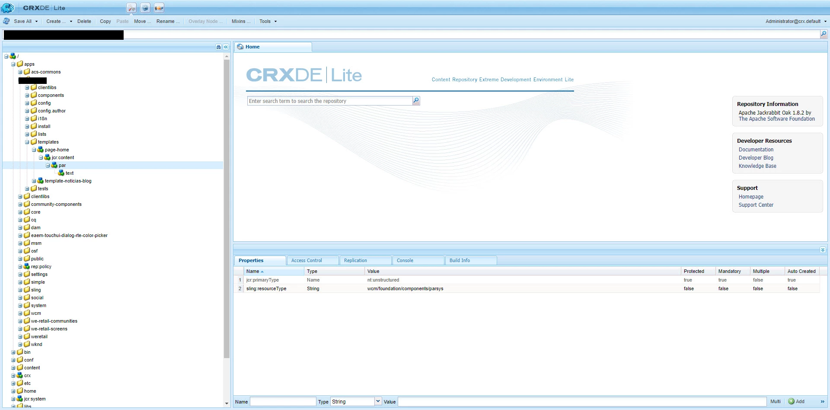Click the rep:policy node icon

click(26, 266)
